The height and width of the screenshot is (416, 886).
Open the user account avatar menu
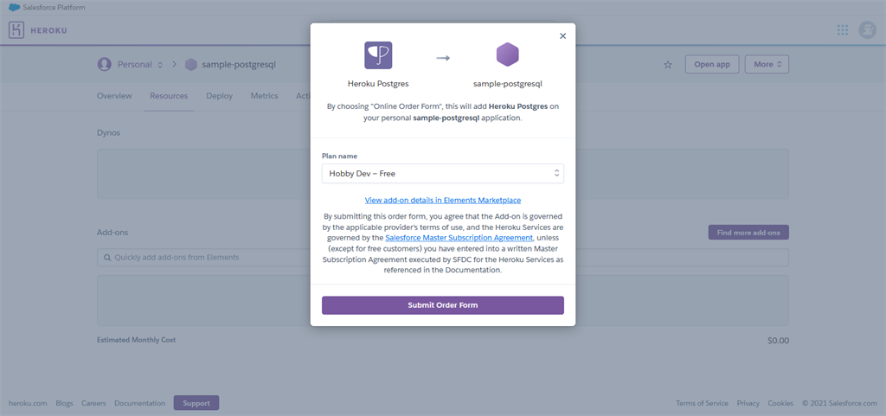click(867, 30)
